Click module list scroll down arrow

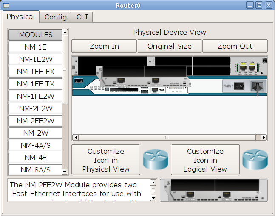coord(65,172)
